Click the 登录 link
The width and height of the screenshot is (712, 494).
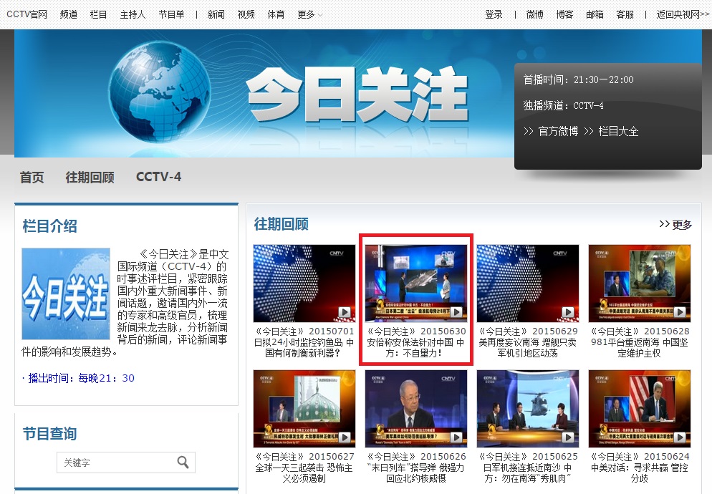494,14
